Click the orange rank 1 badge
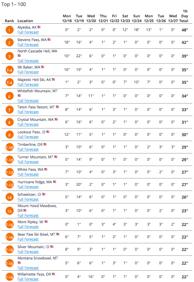 pos(10,30)
